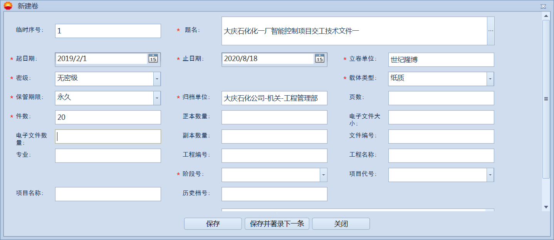Open the calendar picker for 起日期
This screenshot has height=240, width=554.
click(153, 59)
